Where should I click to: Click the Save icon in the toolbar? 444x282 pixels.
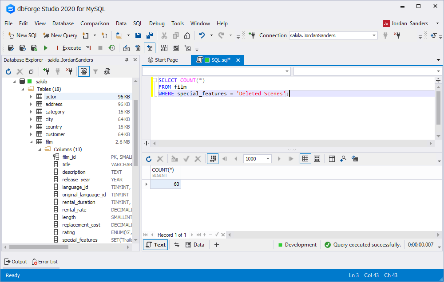click(x=138, y=35)
